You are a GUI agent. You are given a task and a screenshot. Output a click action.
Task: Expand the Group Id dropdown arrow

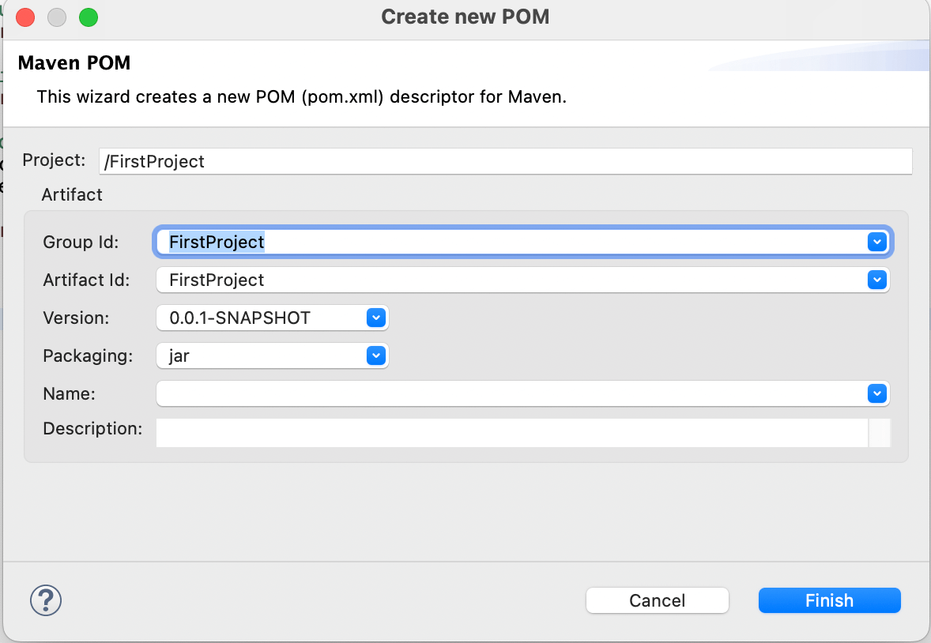tap(876, 242)
